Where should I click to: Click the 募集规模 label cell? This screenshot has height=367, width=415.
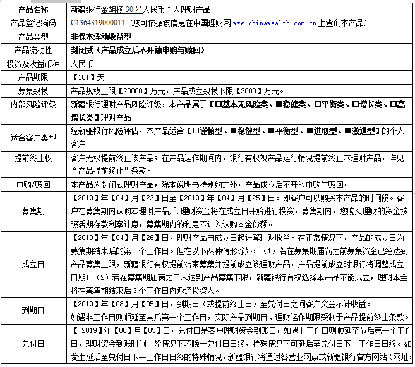33,91
